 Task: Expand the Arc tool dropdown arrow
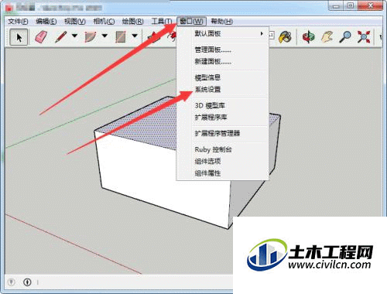104,36
